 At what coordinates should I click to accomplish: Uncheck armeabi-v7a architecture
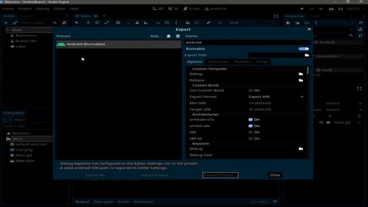251,120
